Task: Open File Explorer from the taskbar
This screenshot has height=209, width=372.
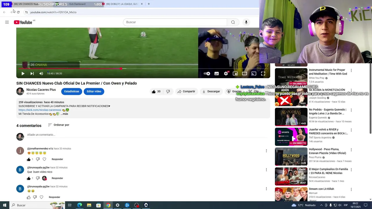Action: click(x=89, y=205)
